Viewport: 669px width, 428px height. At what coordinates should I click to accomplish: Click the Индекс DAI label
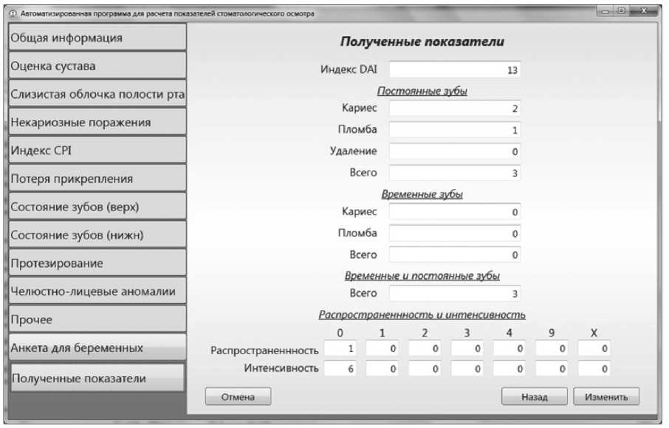[x=349, y=69]
